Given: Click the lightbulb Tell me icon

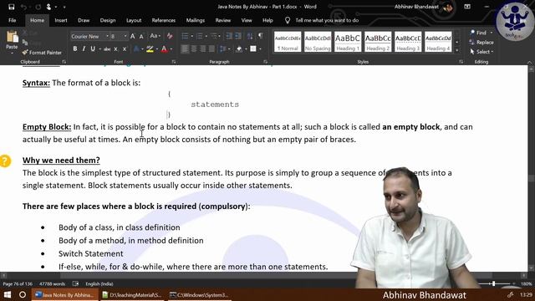Looking at the screenshot, I should pos(288,20).
